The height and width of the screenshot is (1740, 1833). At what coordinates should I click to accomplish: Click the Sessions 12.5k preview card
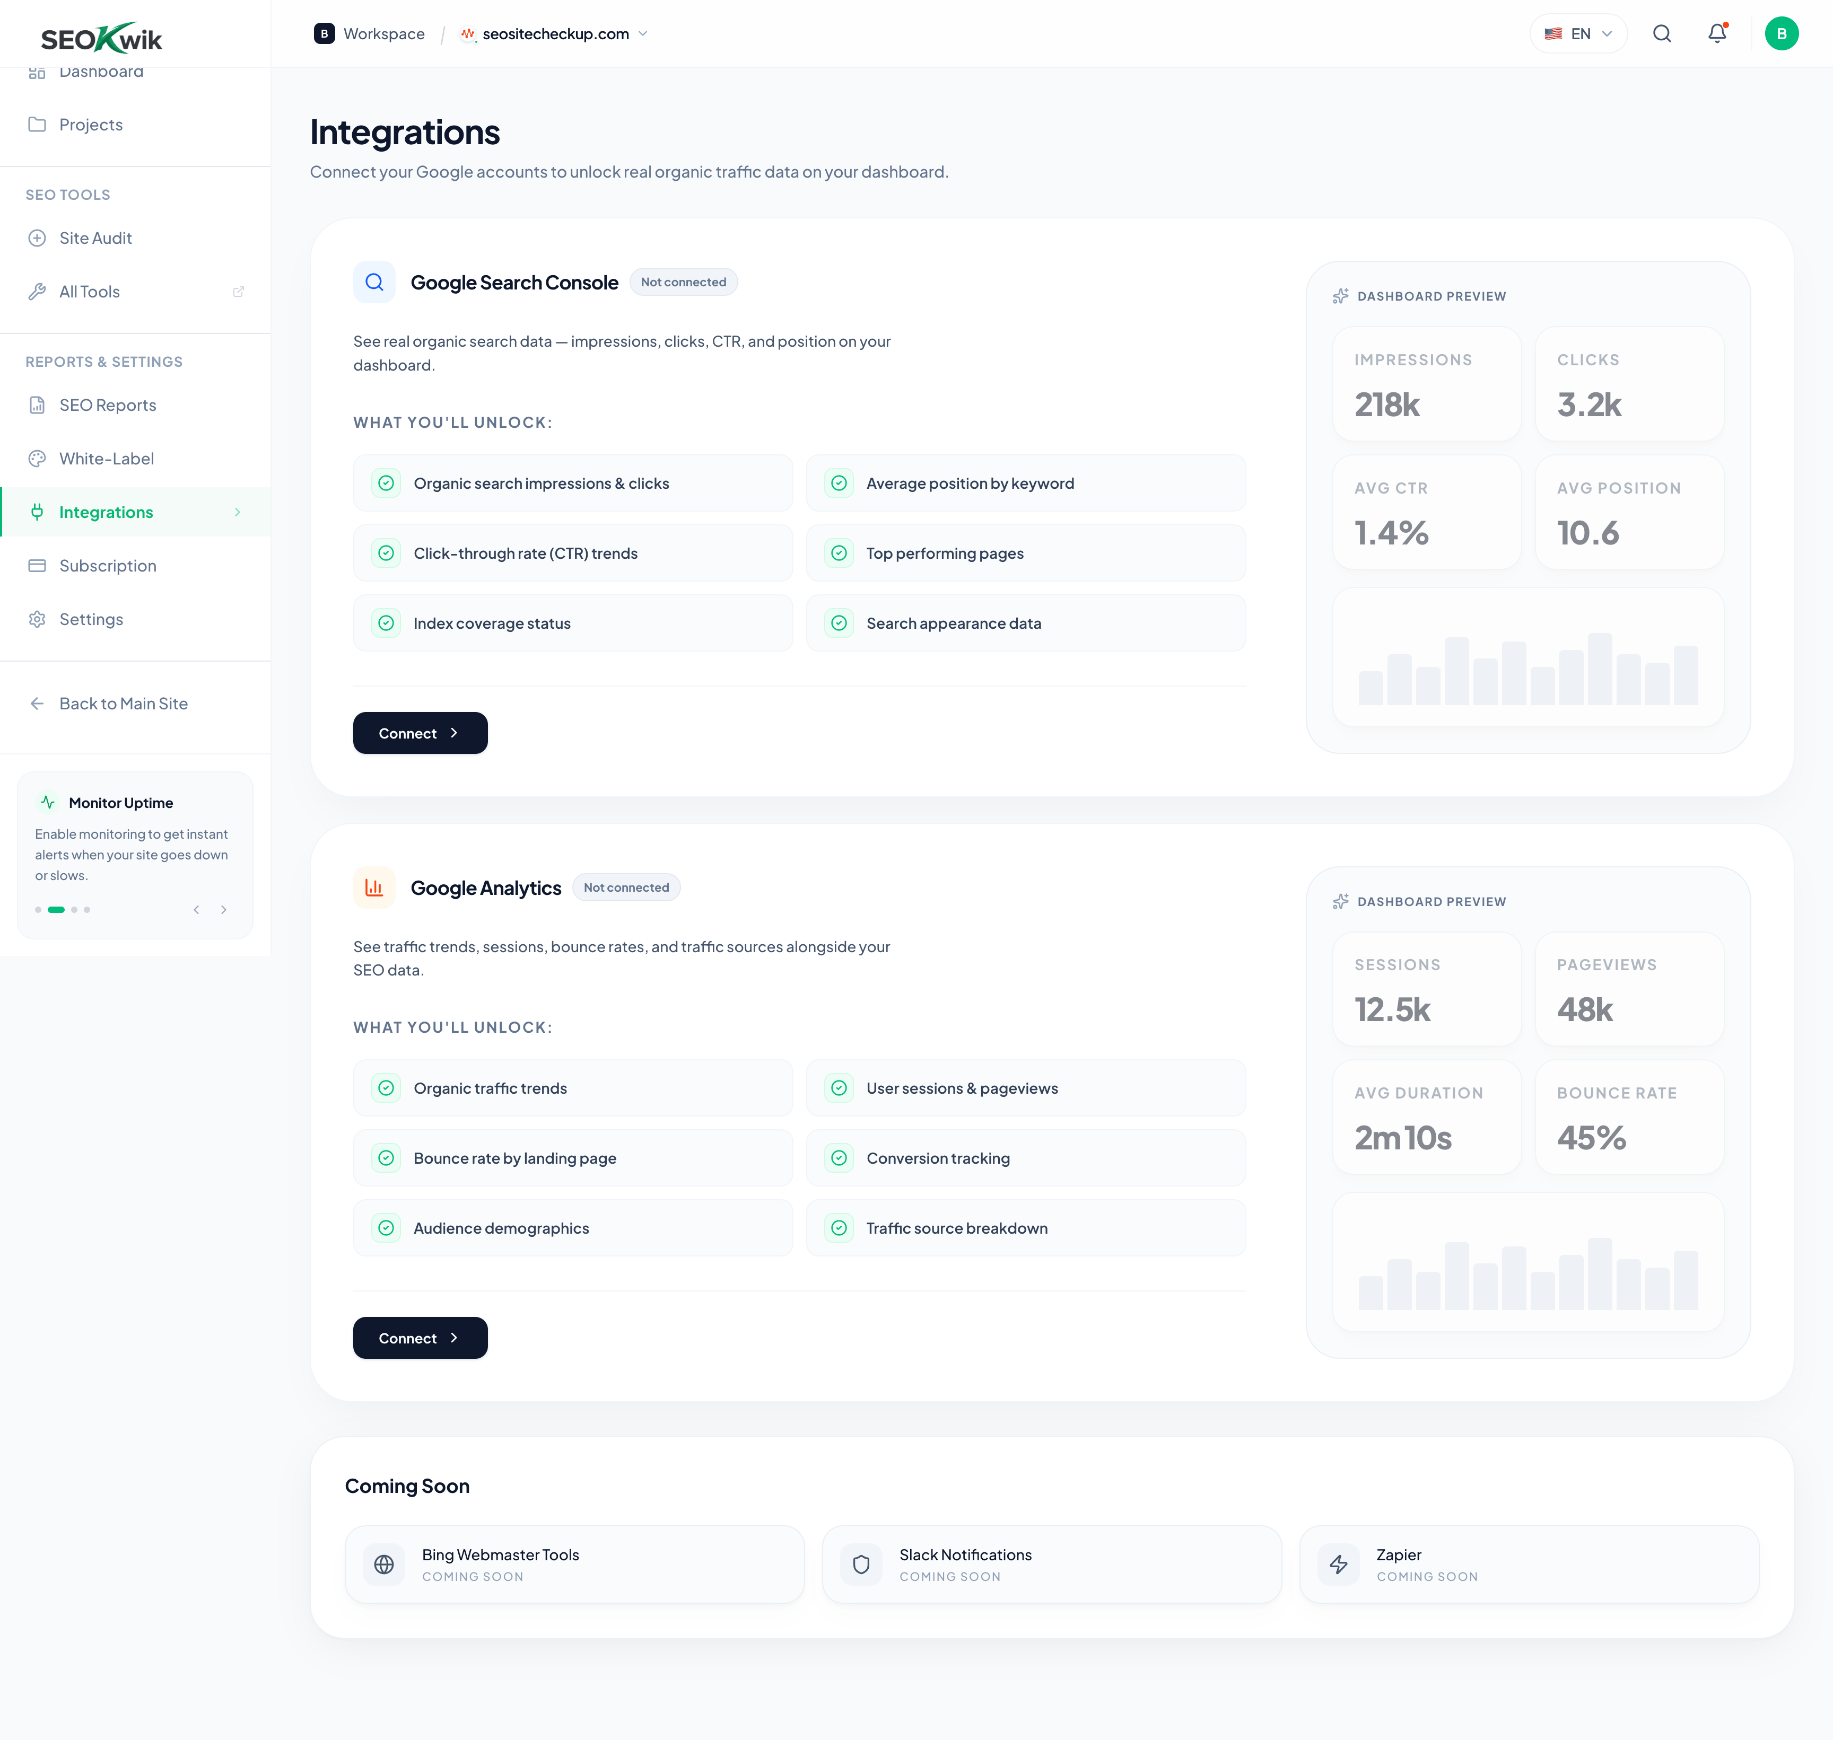point(1427,990)
